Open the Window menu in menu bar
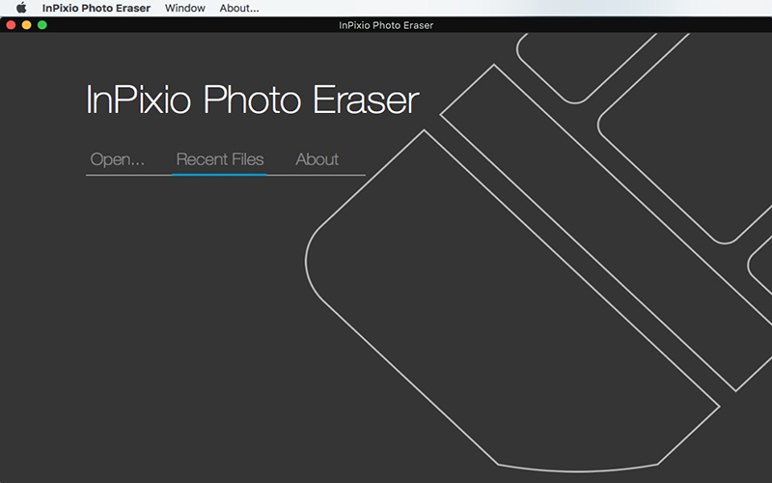 click(184, 8)
